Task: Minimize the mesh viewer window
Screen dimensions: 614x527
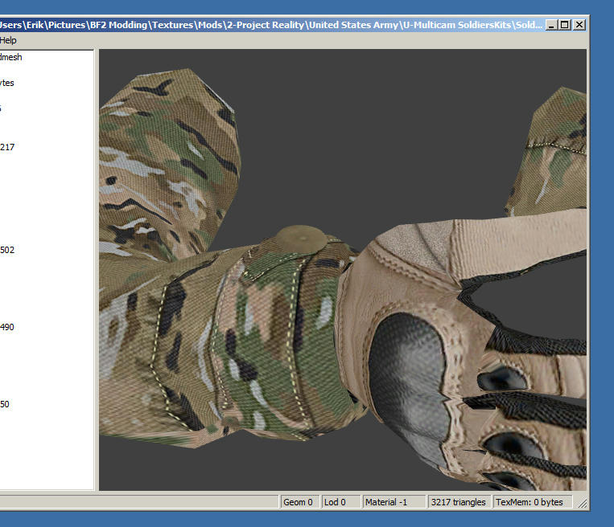Action: click(x=551, y=25)
